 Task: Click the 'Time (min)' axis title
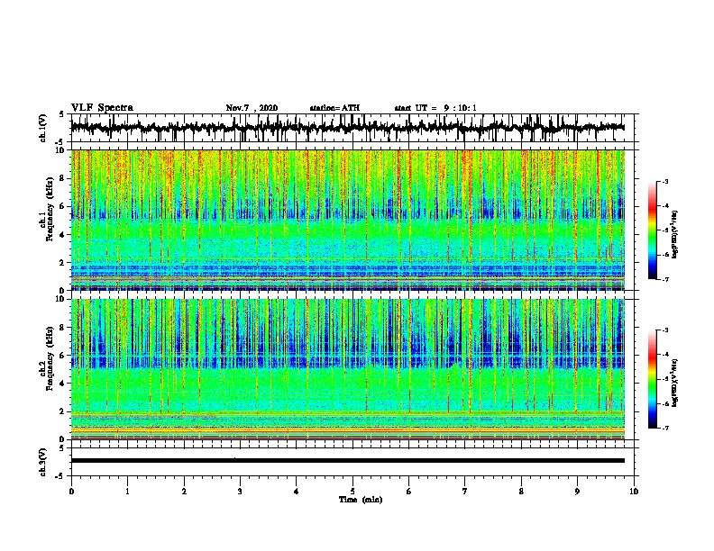tap(361, 500)
